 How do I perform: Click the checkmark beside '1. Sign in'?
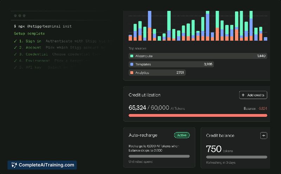(15, 41)
